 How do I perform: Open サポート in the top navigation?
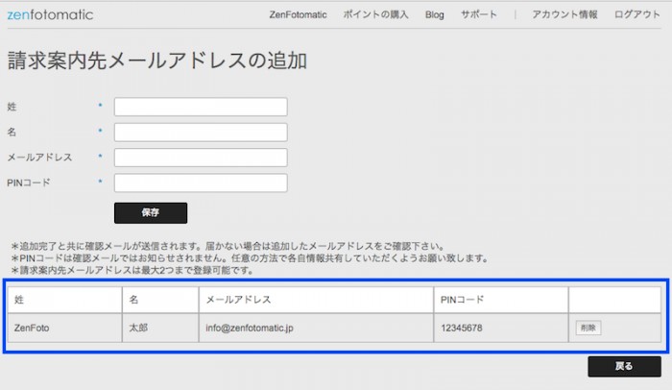tap(479, 14)
